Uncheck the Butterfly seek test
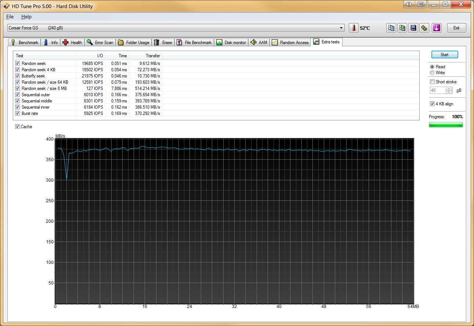Viewport: 474px width, 326px height. (18, 76)
